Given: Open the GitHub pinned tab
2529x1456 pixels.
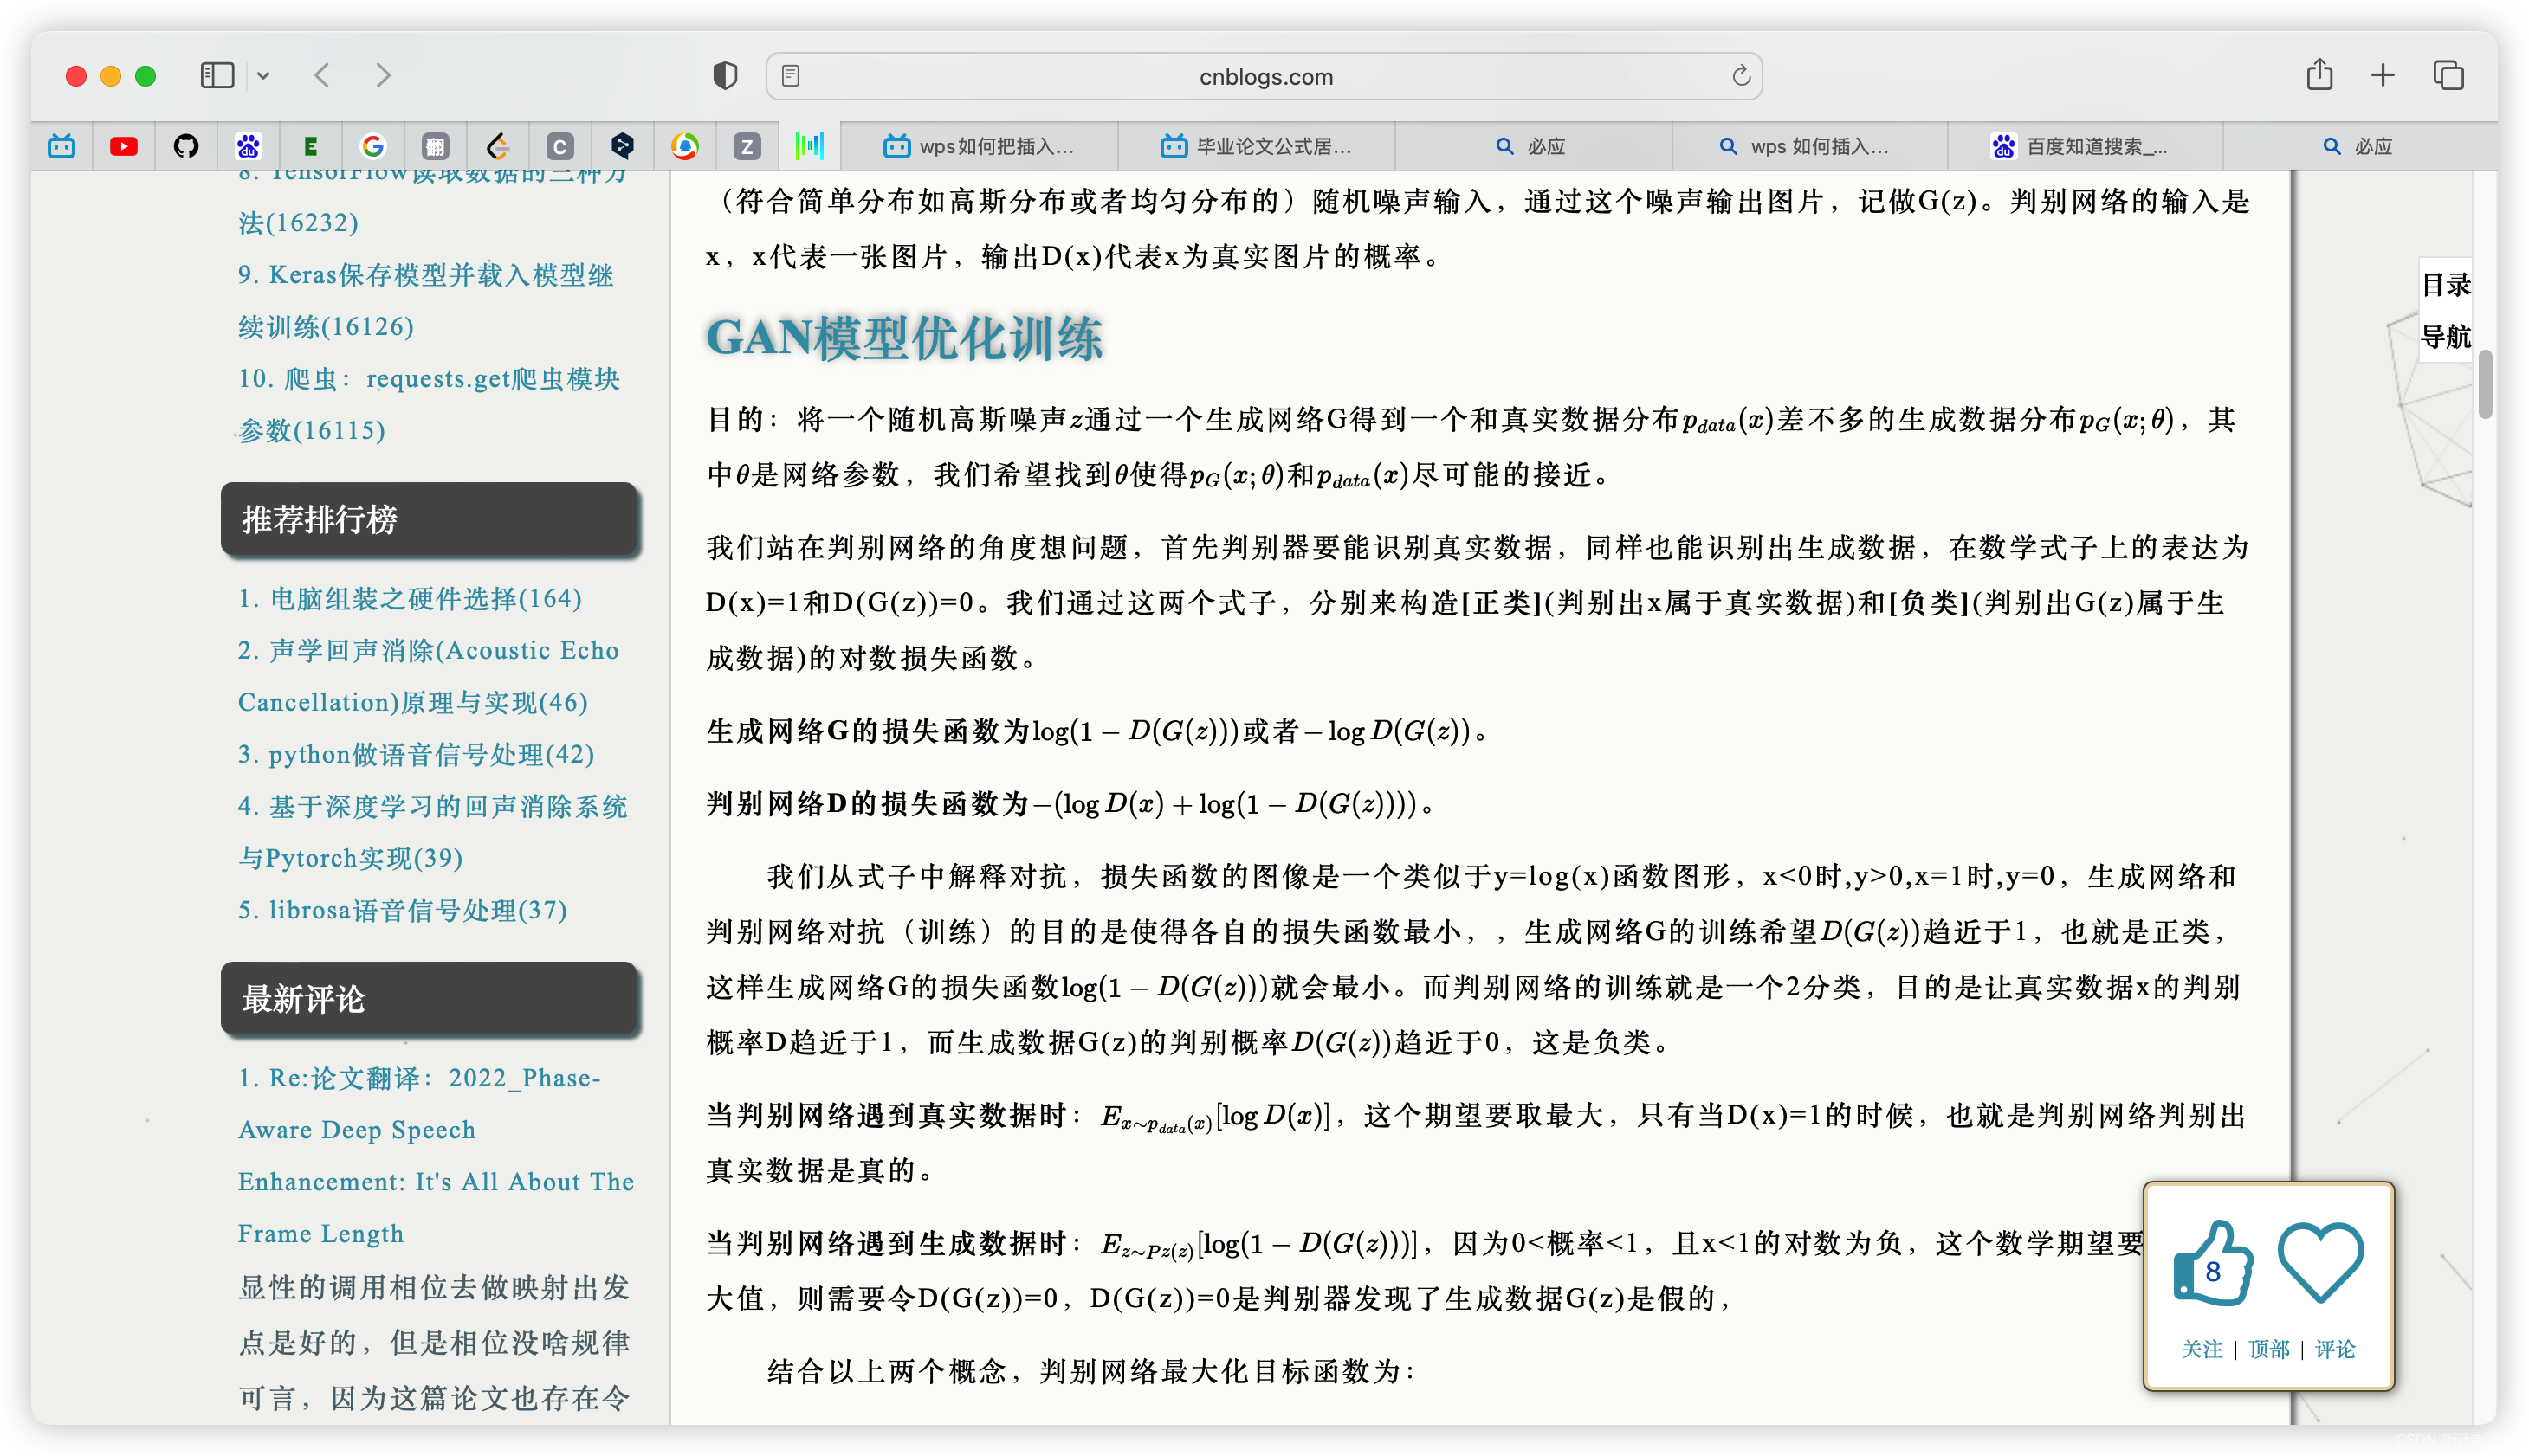Looking at the screenshot, I should coord(186,147).
